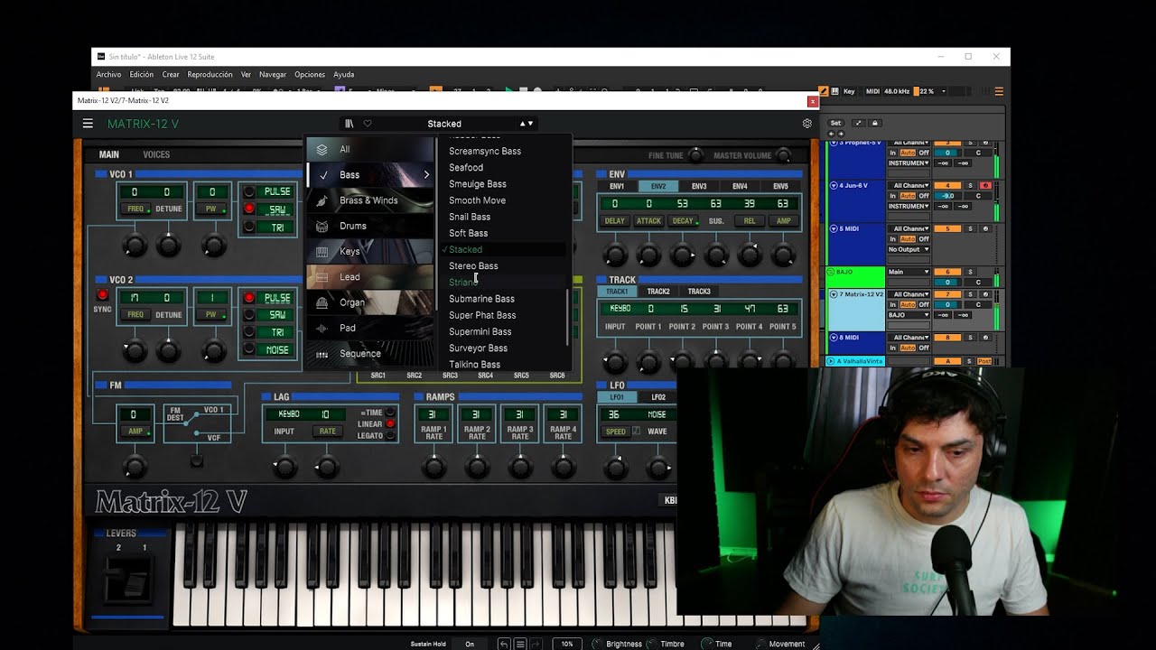Viewport: 1156px width, 650px height.
Task: Favorite the Stacked preset with the heart
Action: pos(368,124)
